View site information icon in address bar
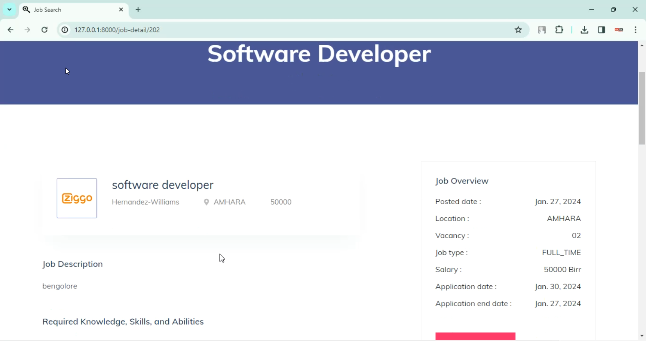Viewport: 646px width, 341px height. 65,30
